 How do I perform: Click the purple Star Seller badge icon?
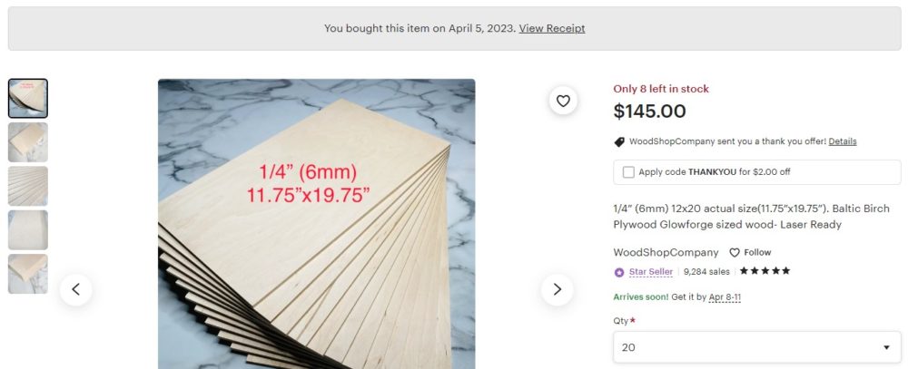click(x=619, y=272)
